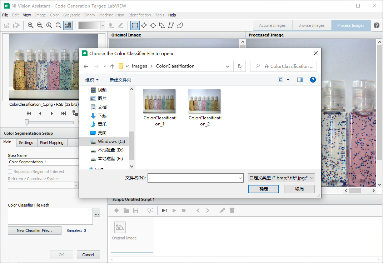Toggle Reposition Region of Interest checkbox
This screenshot has width=383, height=263.
pyautogui.click(x=10, y=172)
